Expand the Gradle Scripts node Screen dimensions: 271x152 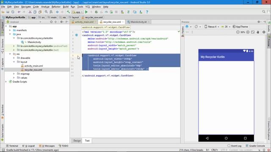click(x=6, y=81)
